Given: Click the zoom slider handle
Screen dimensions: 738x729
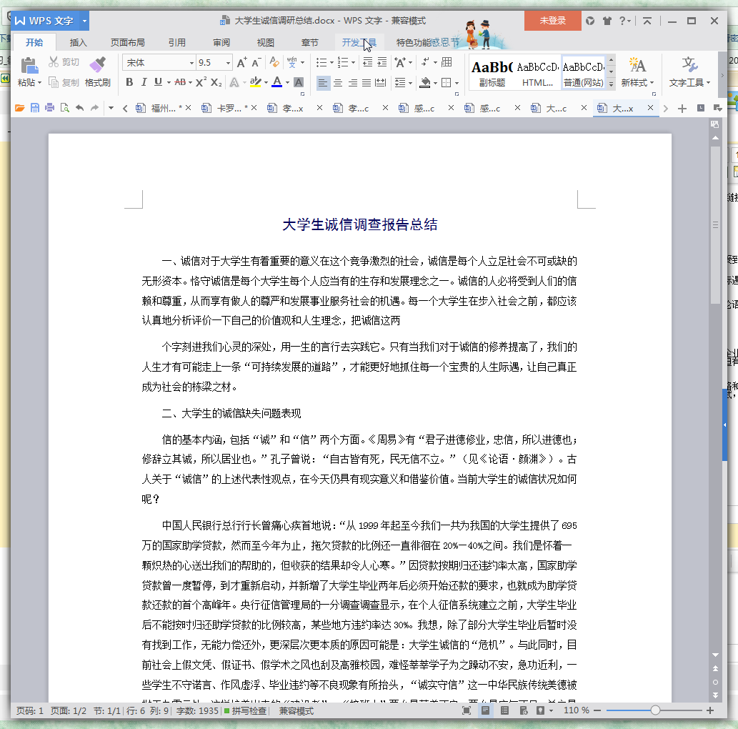Looking at the screenshot, I should point(655,710).
